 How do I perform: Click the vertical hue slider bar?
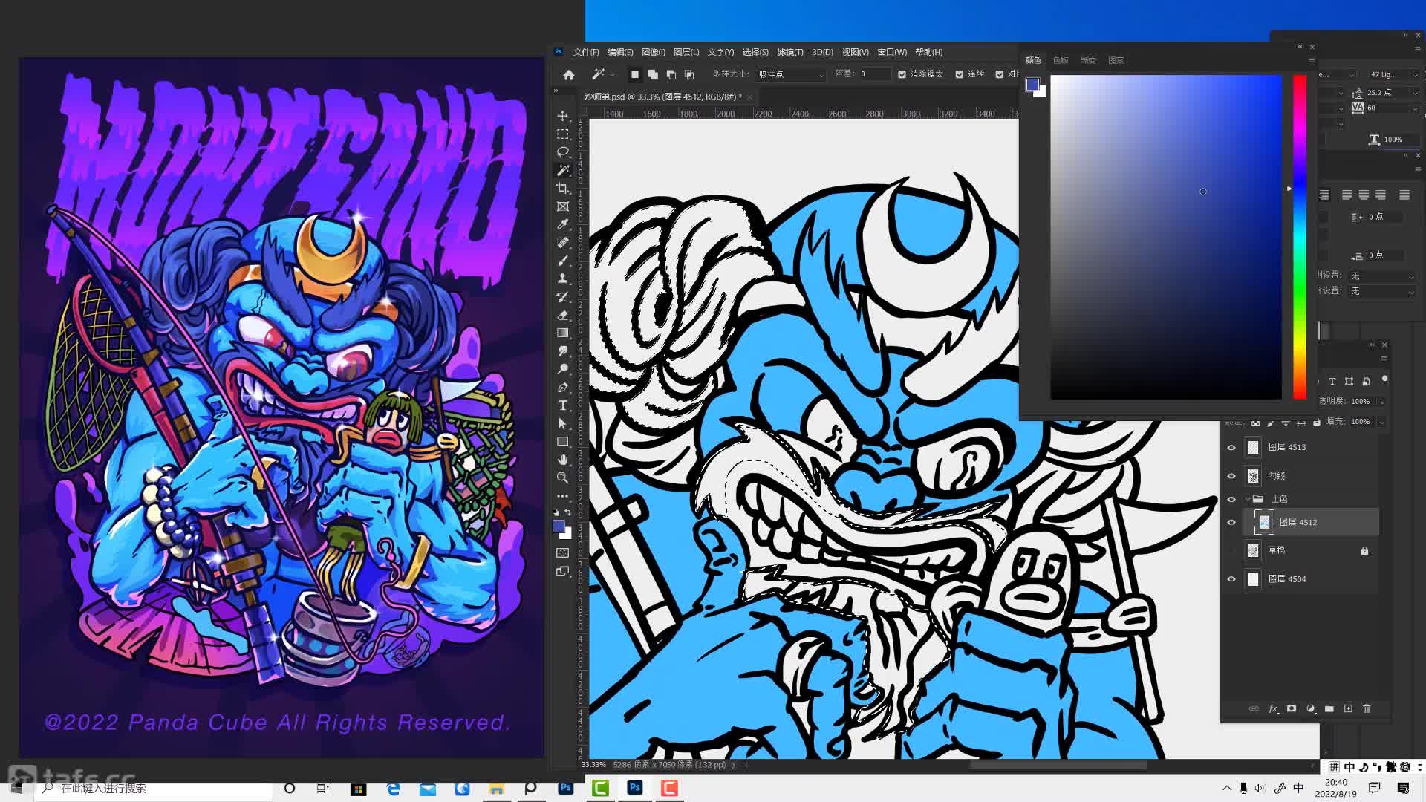1300,237
